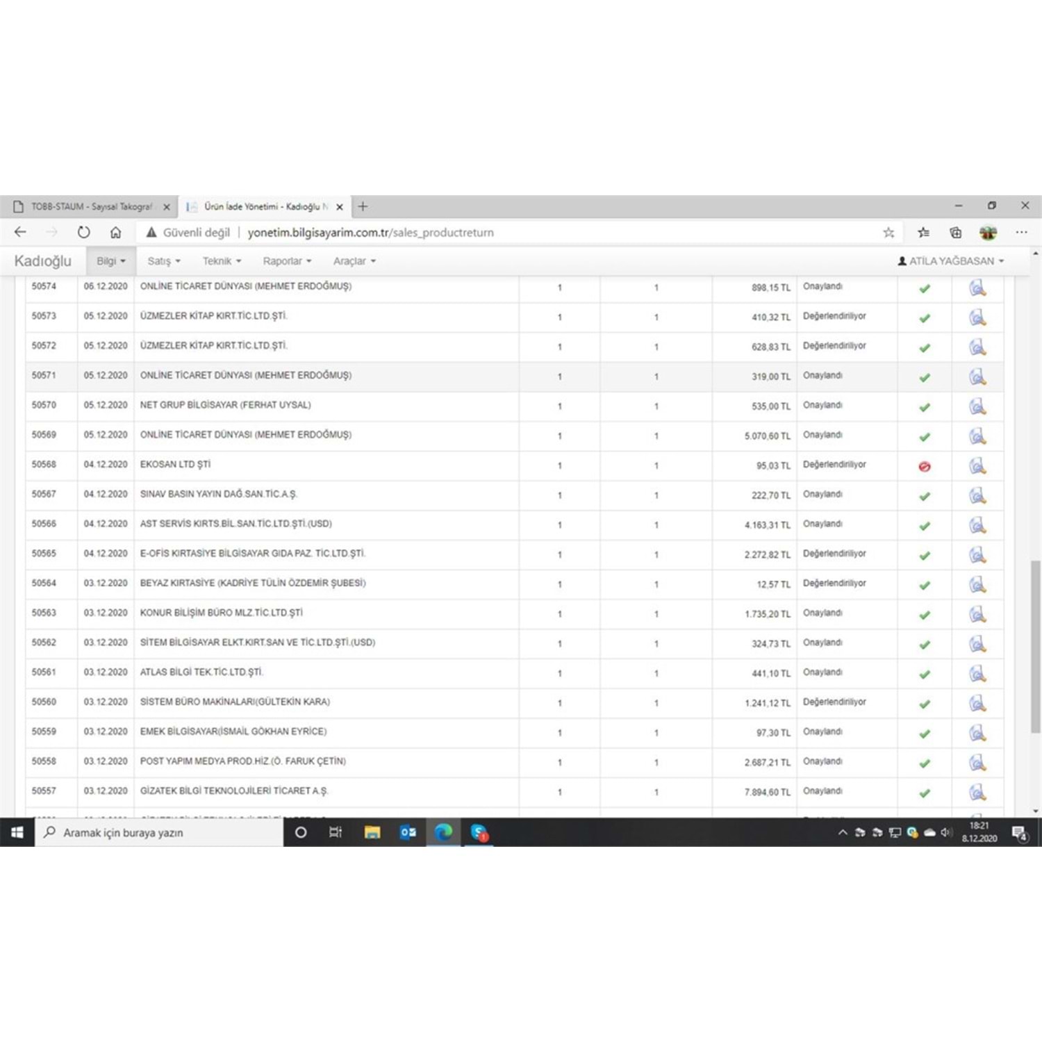1042x1042 pixels.
Task: Open File Explorer from the taskbar
Action: pyautogui.click(x=372, y=832)
